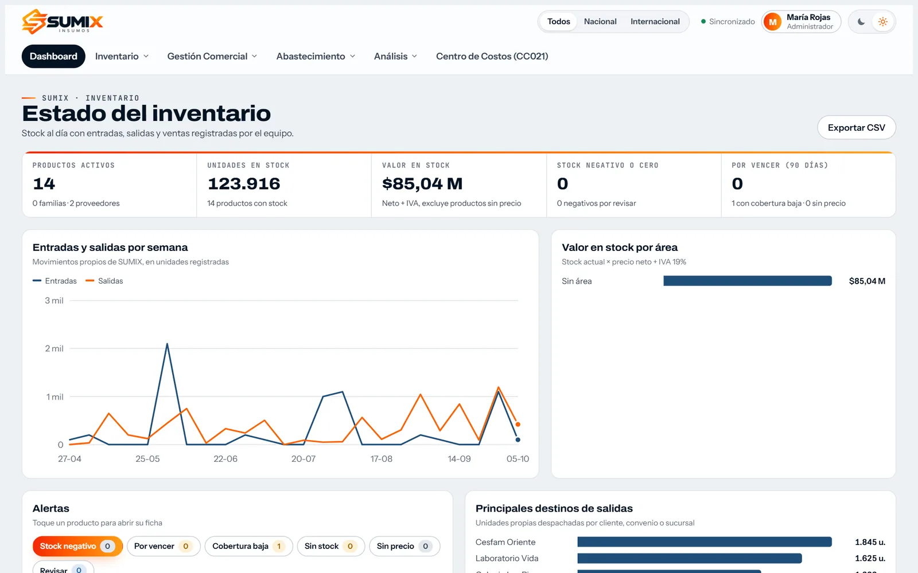The width and height of the screenshot is (918, 573).
Task: Open Centro de Costos (CC021)
Action: point(492,56)
